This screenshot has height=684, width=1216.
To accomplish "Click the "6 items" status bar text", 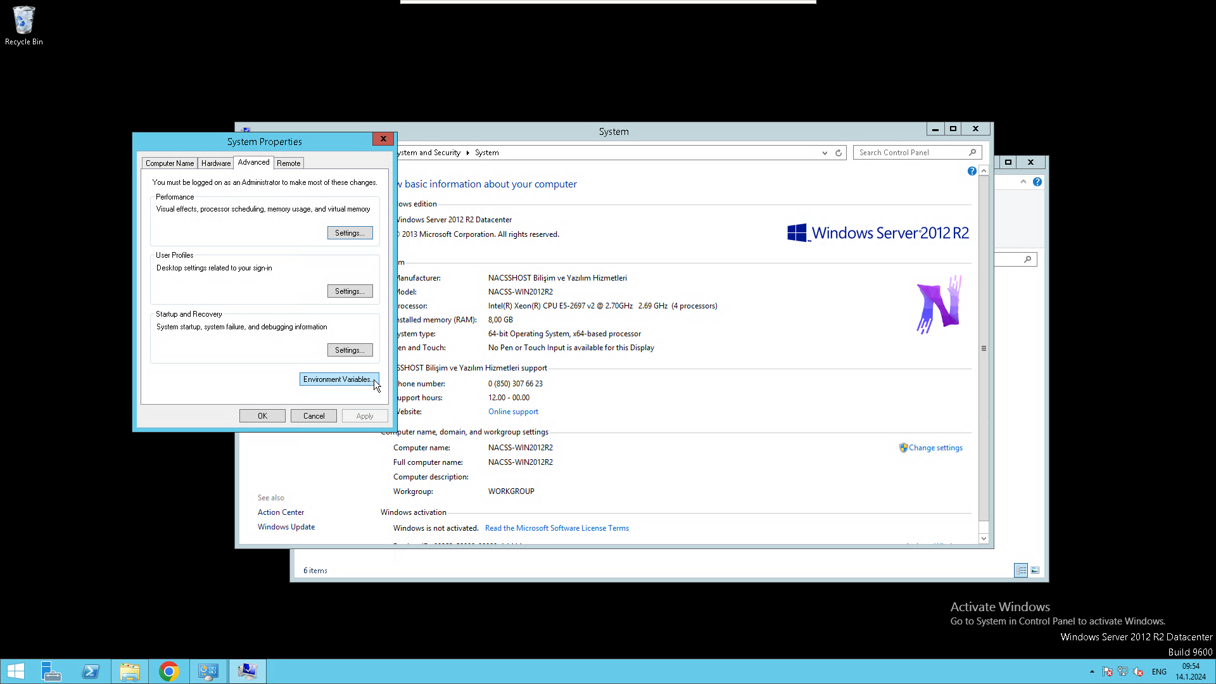I will [315, 571].
